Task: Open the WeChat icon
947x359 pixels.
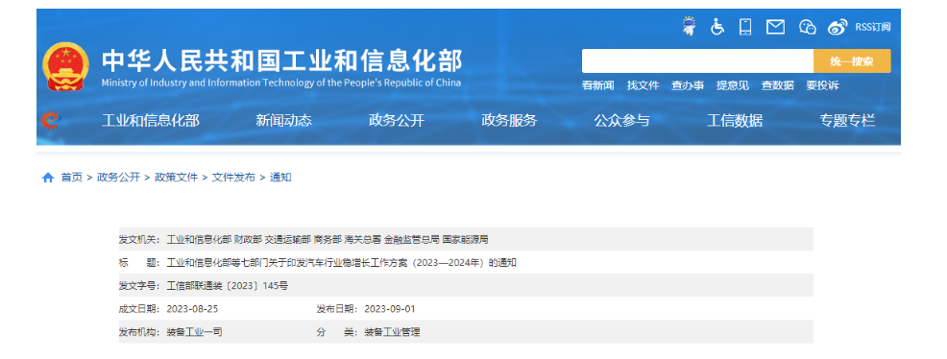Action: pyautogui.click(x=808, y=27)
